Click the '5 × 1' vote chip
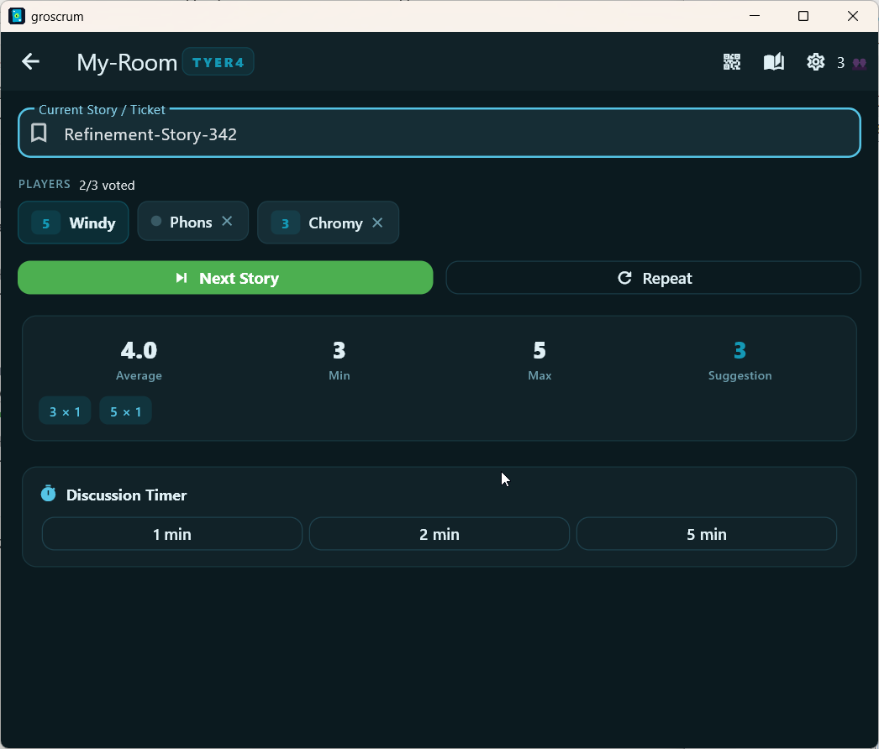The image size is (879, 749). (x=125, y=411)
